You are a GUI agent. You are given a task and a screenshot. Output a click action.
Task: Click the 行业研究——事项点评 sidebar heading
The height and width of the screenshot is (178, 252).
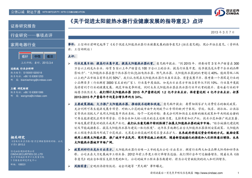click(x=31, y=36)
